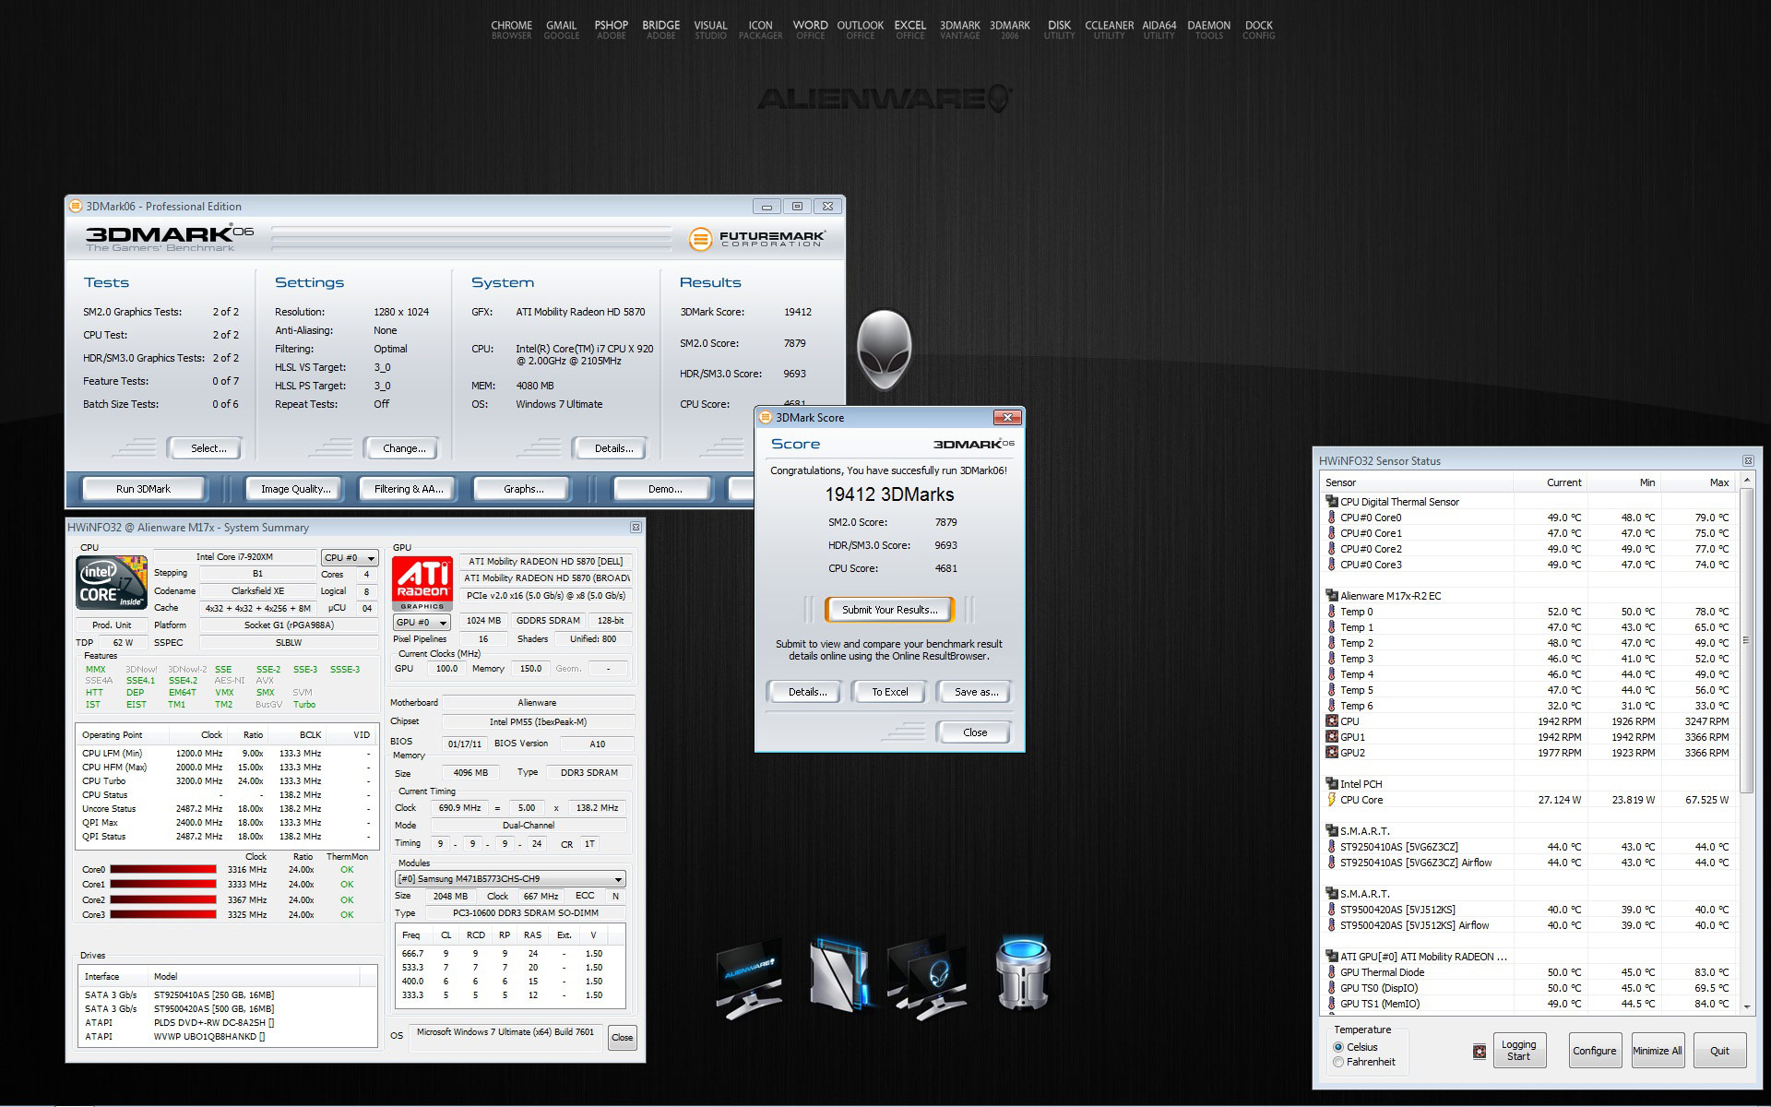Image resolution: width=1771 pixels, height=1107 pixels.
Task: Launch AIDA64 utility shortcut
Action: click(x=1159, y=30)
